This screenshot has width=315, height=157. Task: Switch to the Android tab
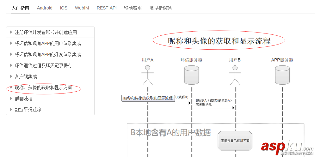45,8
